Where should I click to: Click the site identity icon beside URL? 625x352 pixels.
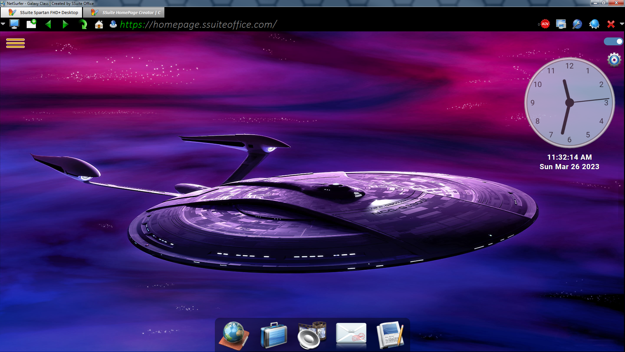[x=113, y=24]
